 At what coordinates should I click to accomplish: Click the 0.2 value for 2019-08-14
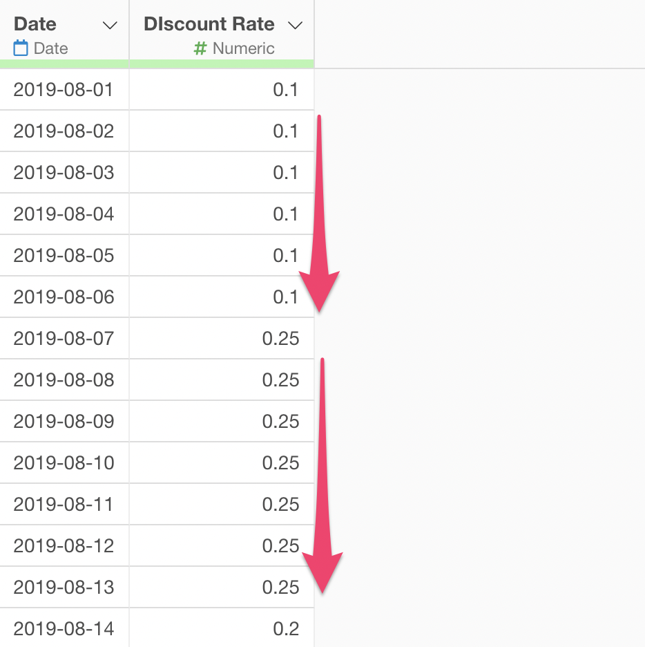coord(285,629)
